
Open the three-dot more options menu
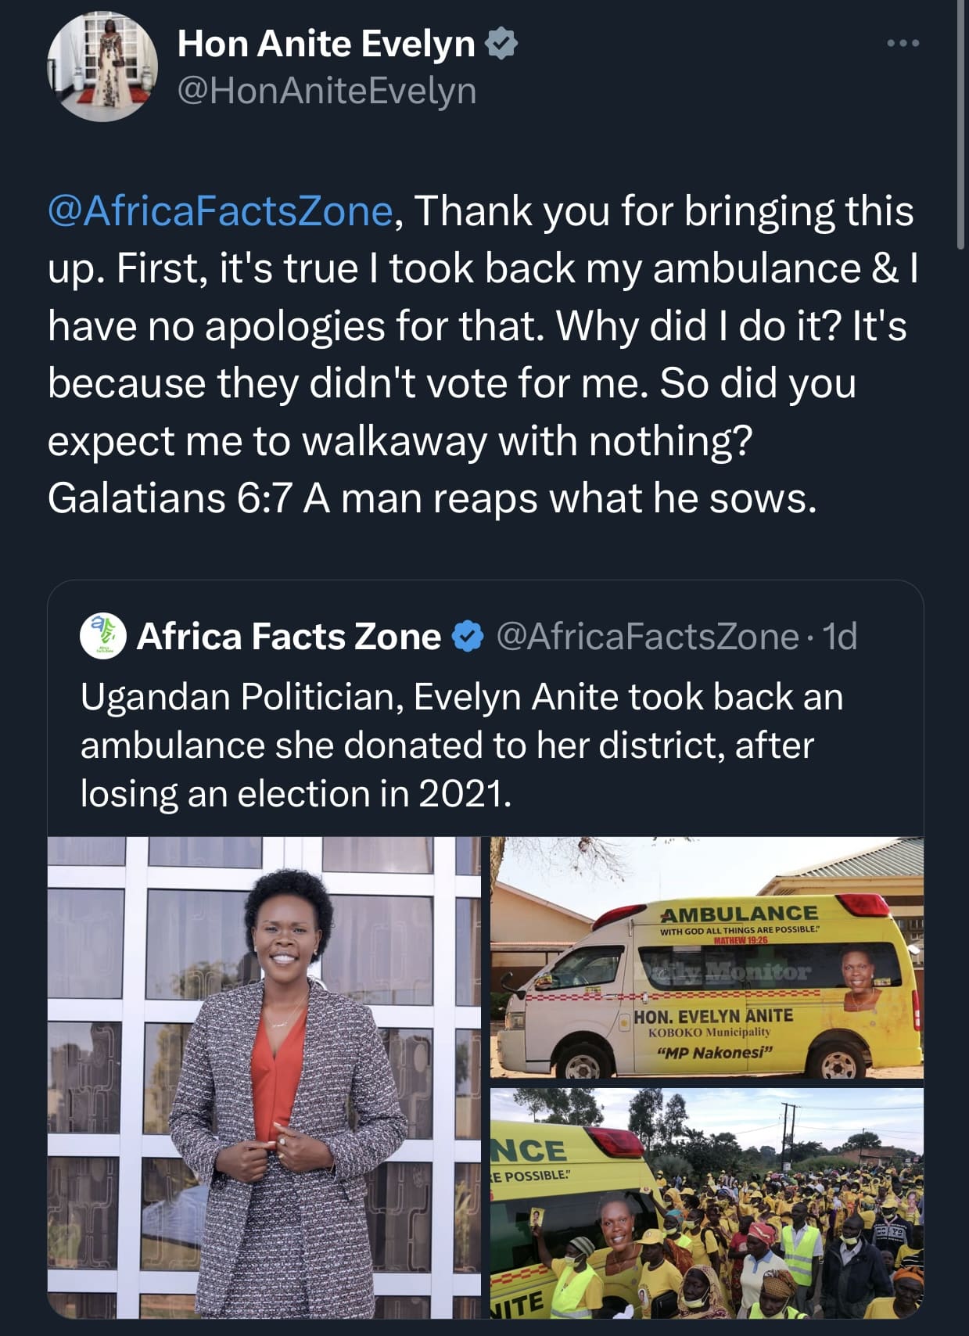click(x=903, y=44)
